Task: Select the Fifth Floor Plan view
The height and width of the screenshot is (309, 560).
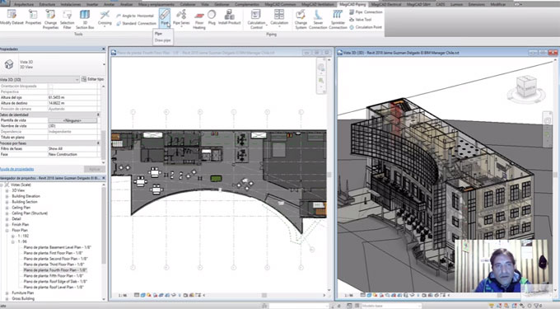Action: 54,276
